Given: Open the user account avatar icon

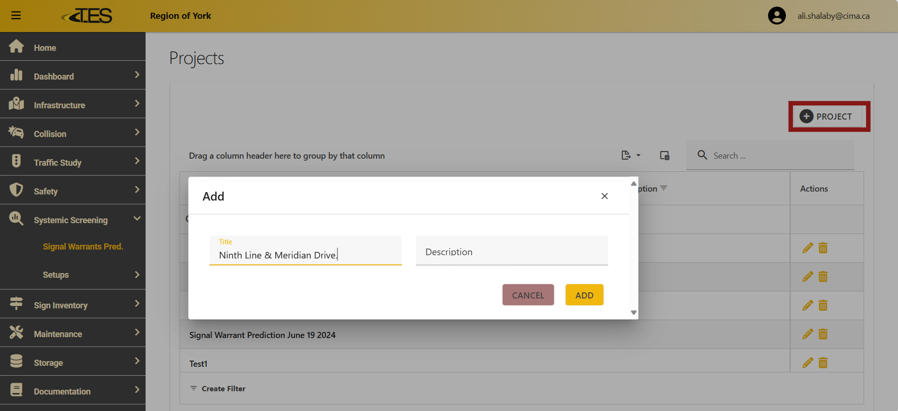Looking at the screenshot, I should point(776,16).
